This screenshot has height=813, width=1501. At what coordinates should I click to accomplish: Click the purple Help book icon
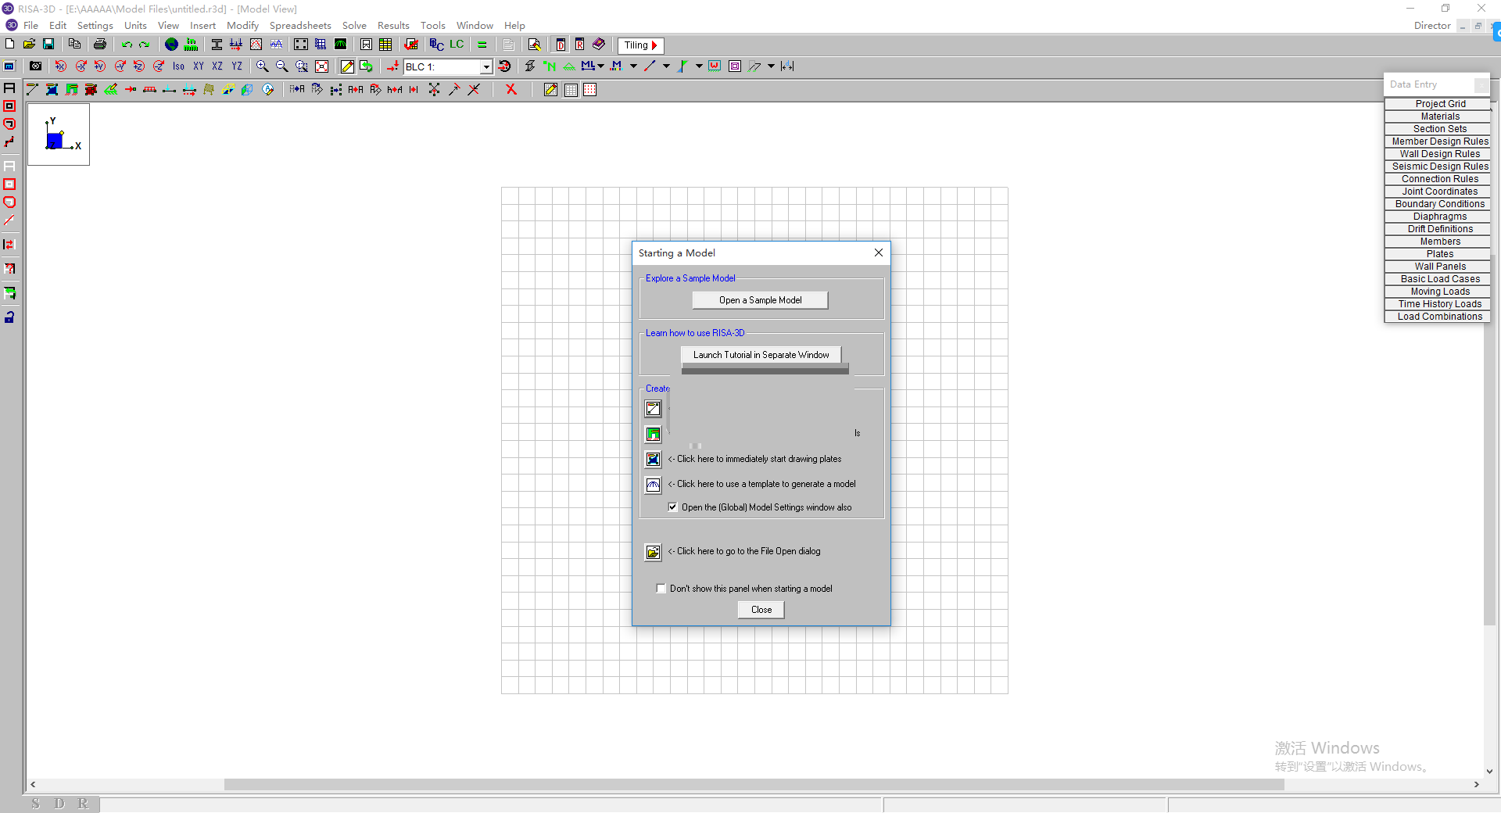599,45
